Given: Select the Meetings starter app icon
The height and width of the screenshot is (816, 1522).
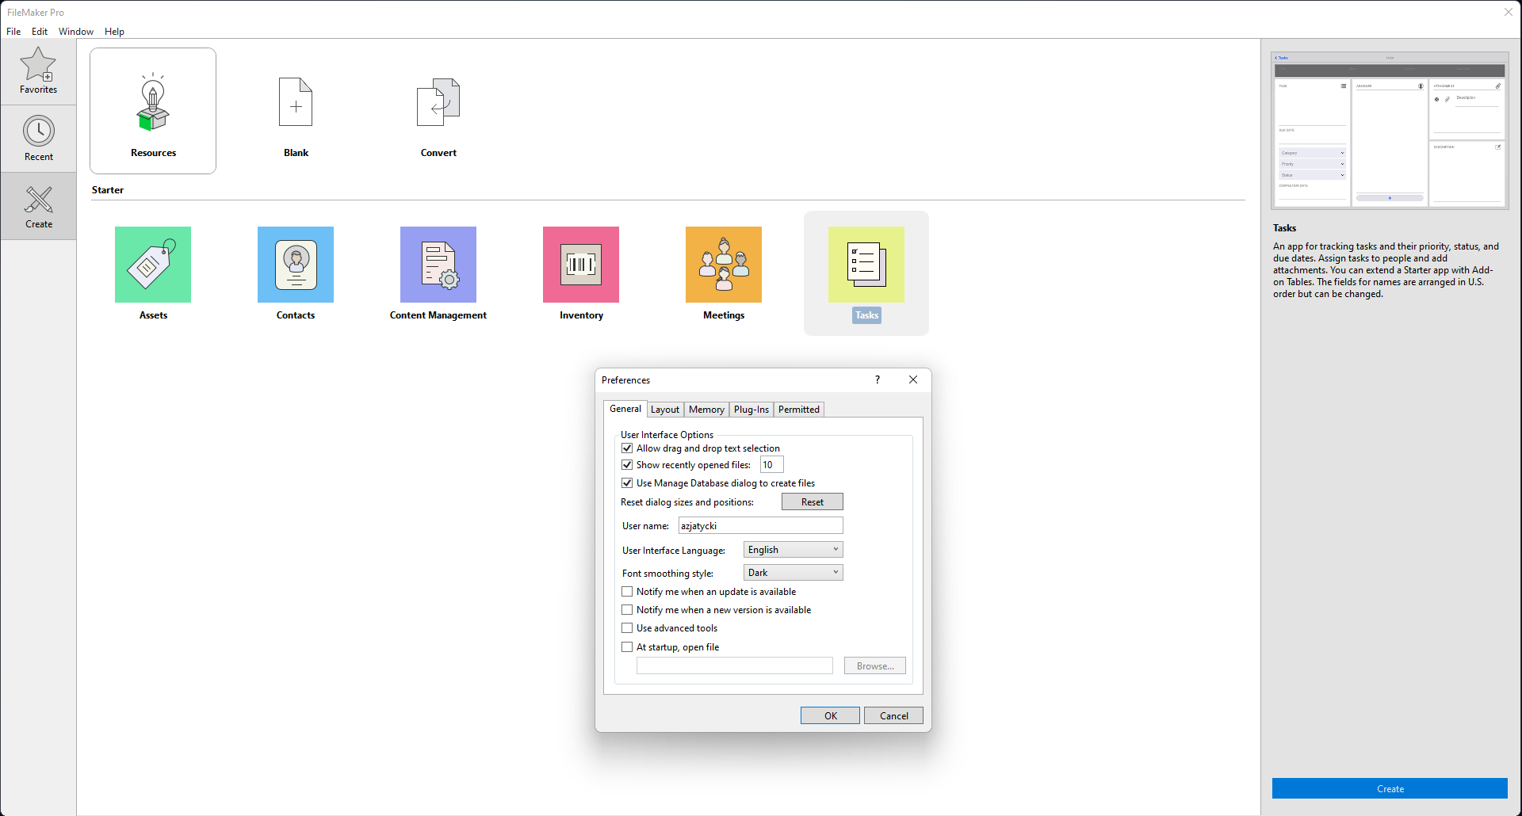Looking at the screenshot, I should click(x=724, y=265).
